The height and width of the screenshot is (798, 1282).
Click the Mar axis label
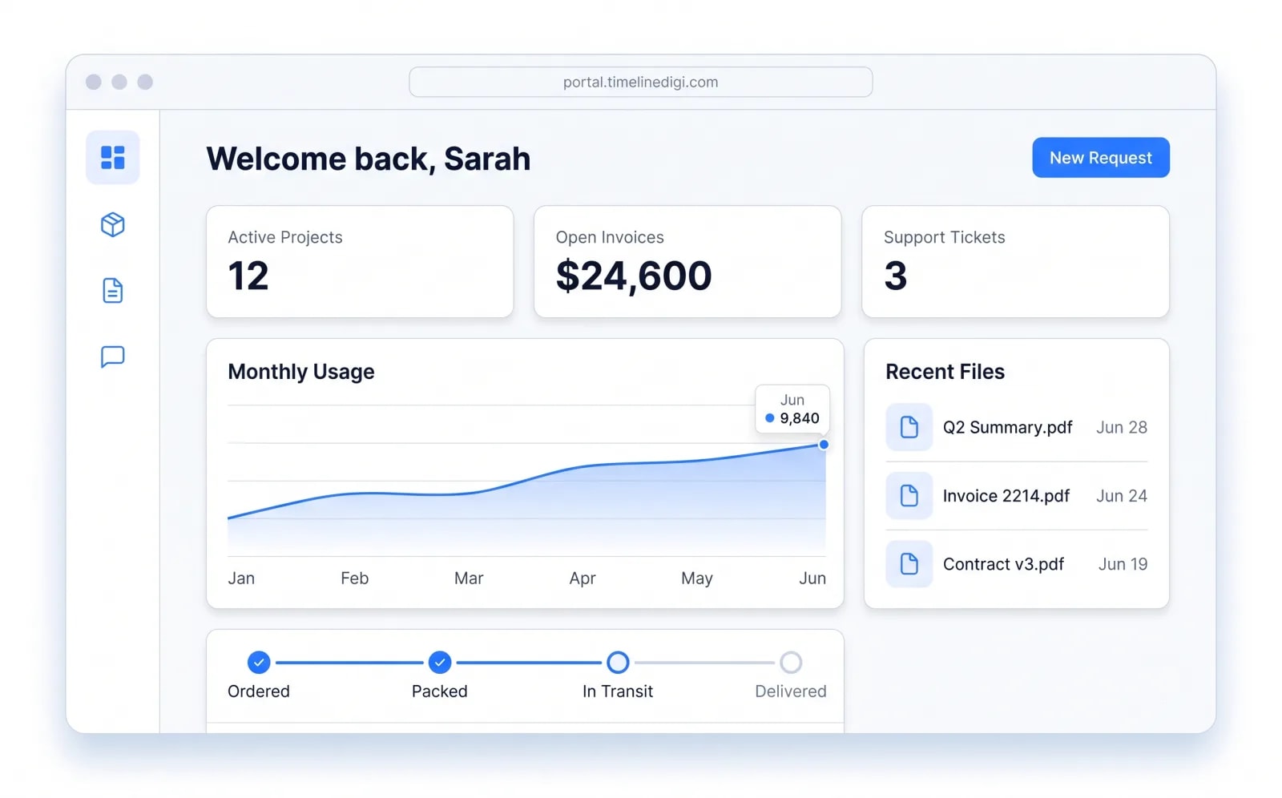click(469, 578)
